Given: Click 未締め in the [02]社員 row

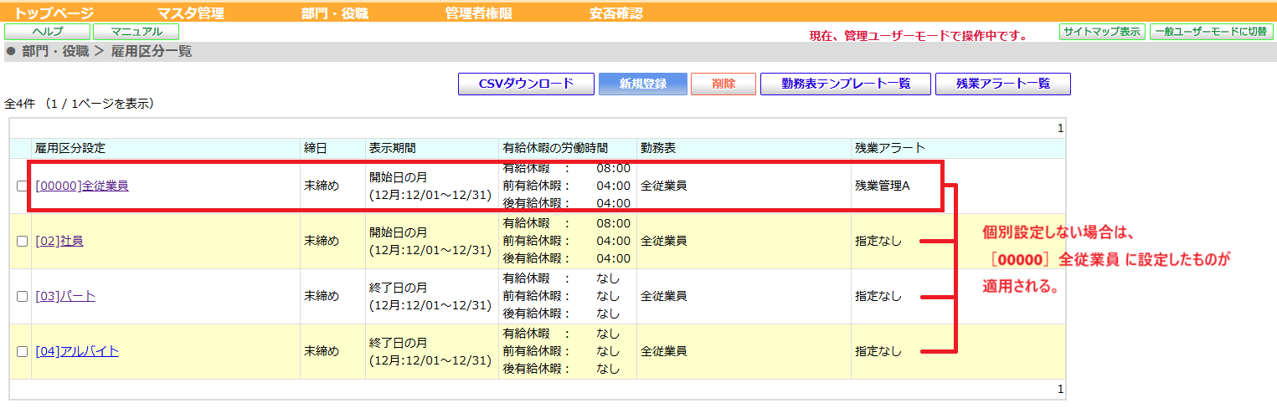Looking at the screenshot, I should click(x=322, y=241).
